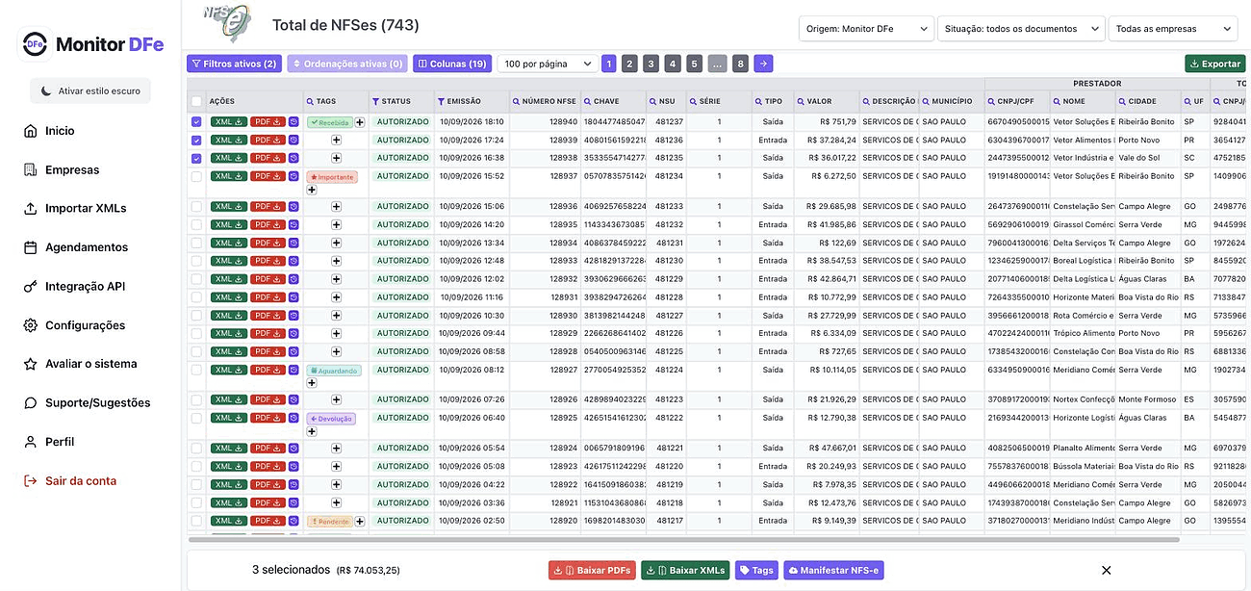
Task: Open the Suporte/Sugestões chat bubble icon
Action: coord(30,403)
